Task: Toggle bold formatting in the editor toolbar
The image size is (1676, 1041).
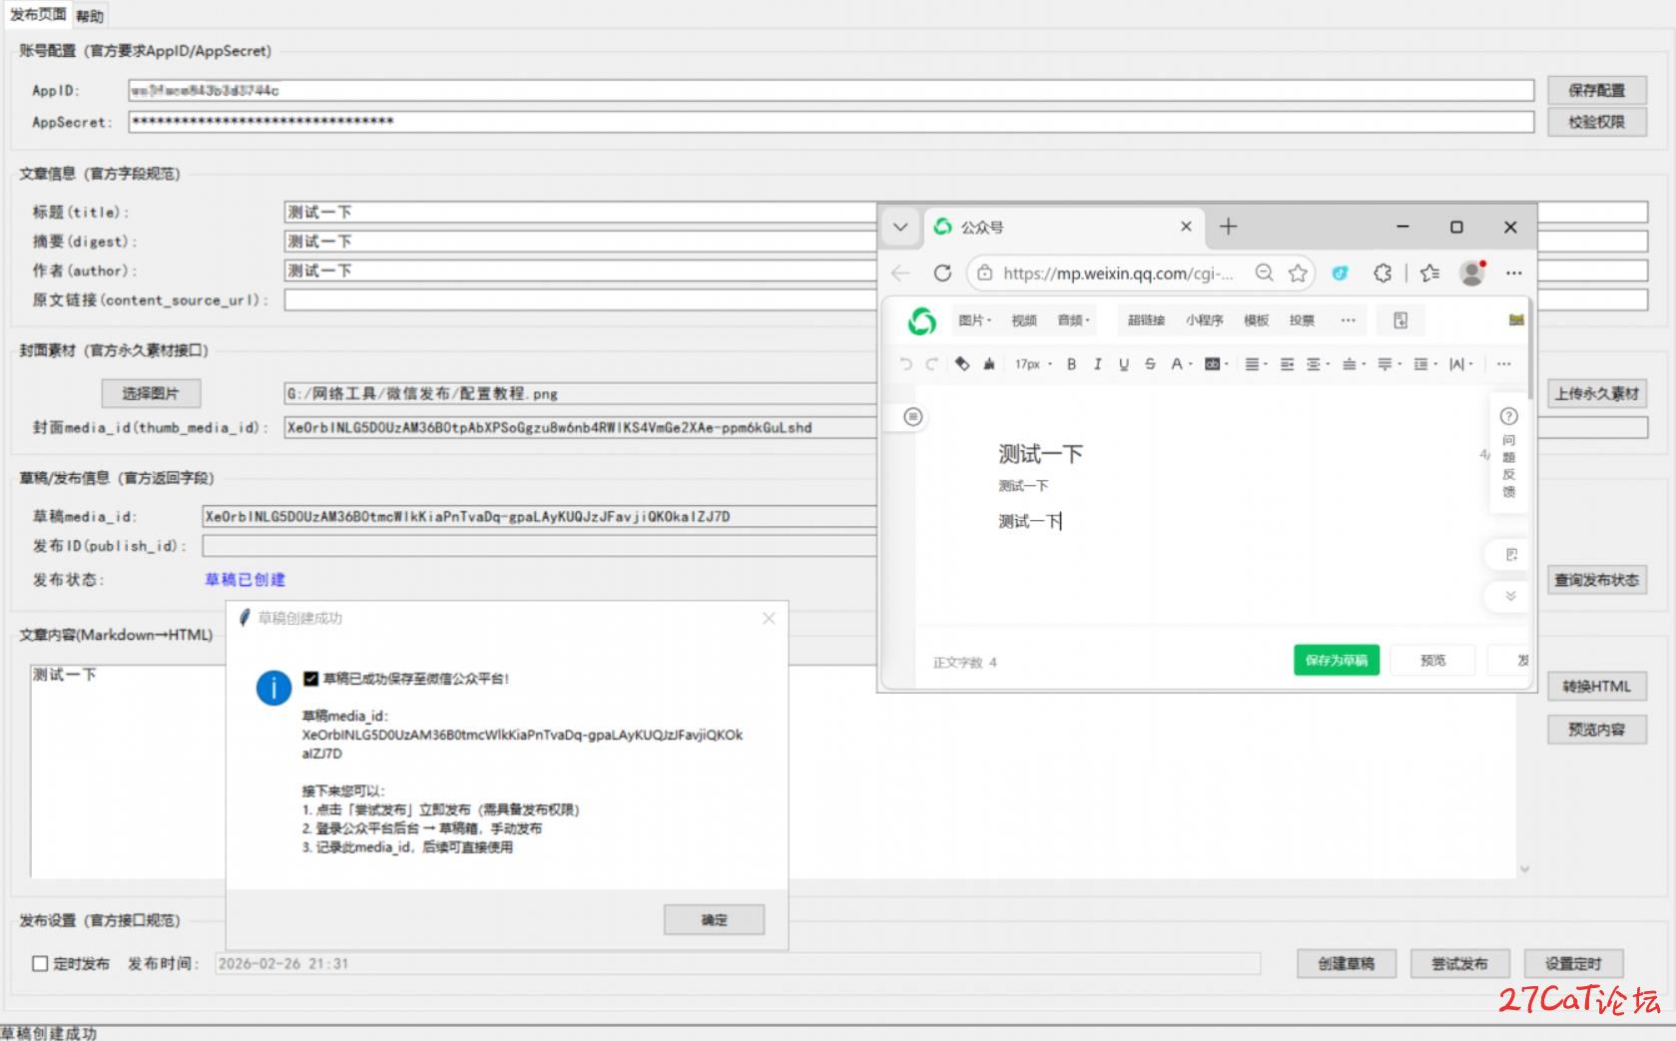Action: [1071, 364]
